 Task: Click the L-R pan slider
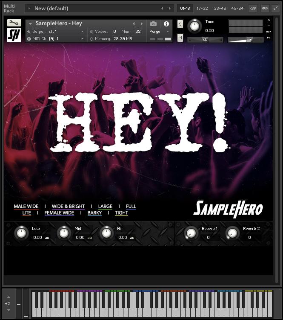[x=205, y=40]
